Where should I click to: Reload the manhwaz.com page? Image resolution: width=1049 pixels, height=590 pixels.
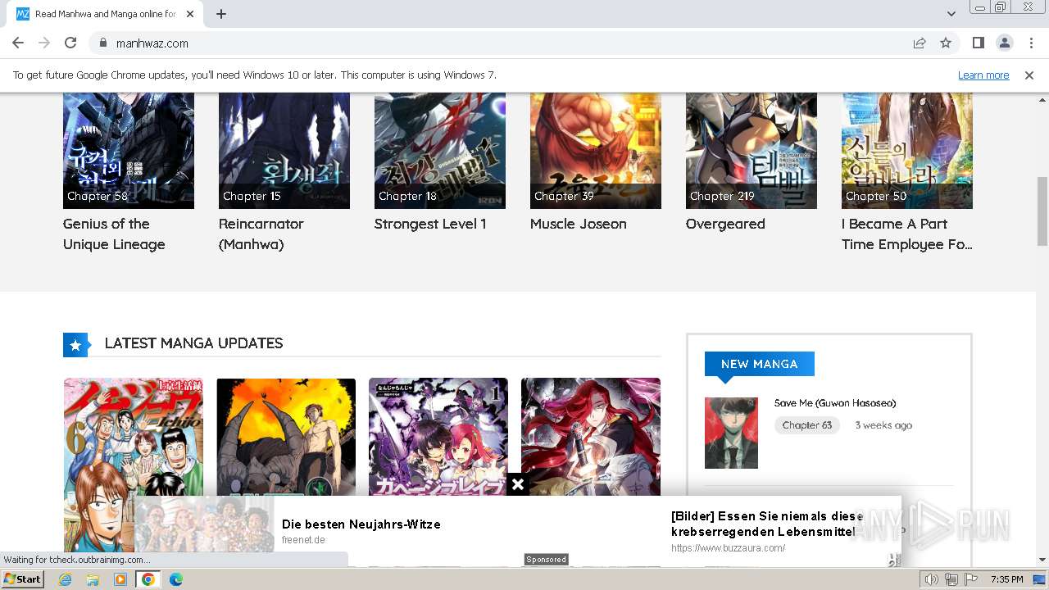(70, 43)
